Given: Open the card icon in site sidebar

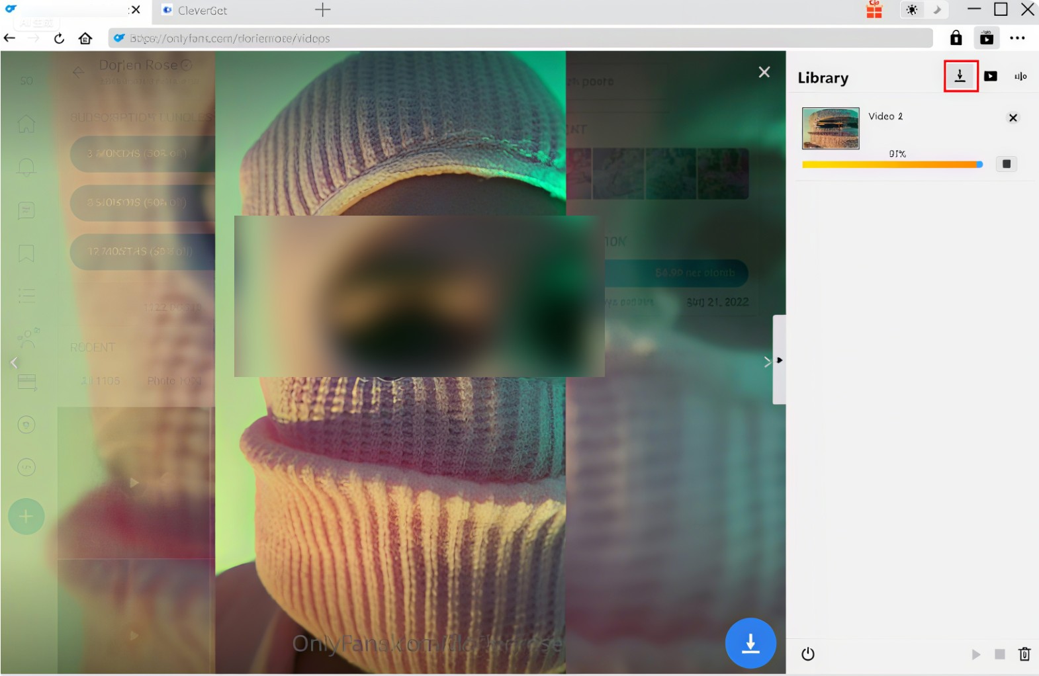Looking at the screenshot, I should [x=26, y=382].
